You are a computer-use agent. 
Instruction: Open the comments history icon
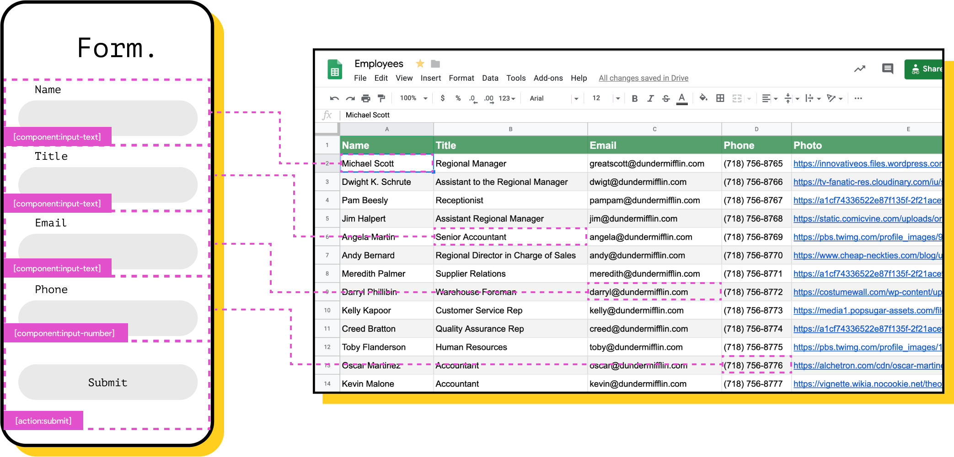click(888, 69)
